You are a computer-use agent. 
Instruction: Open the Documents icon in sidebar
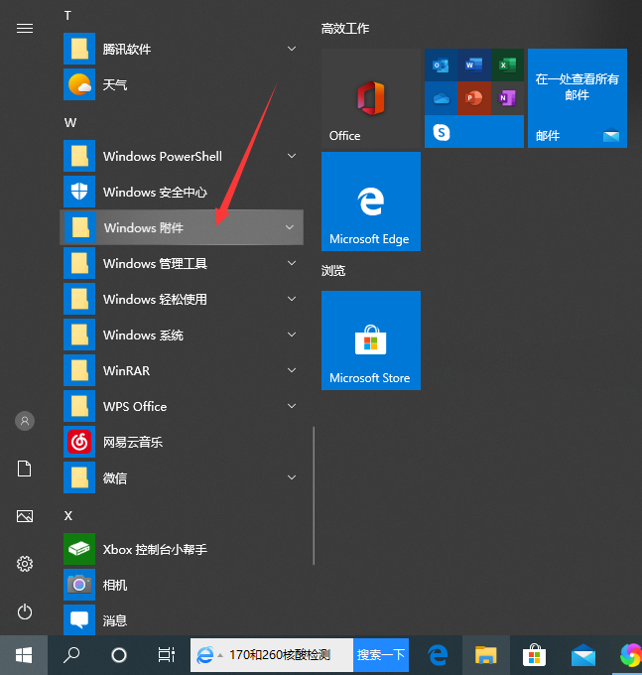[x=25, y=469]
